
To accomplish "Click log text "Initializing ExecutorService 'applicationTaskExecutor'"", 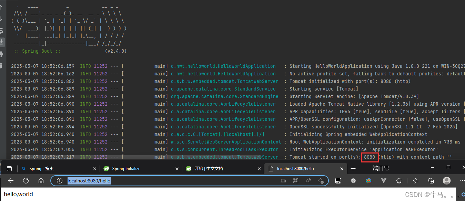I will pyautogui.click(x=364, y=149).
